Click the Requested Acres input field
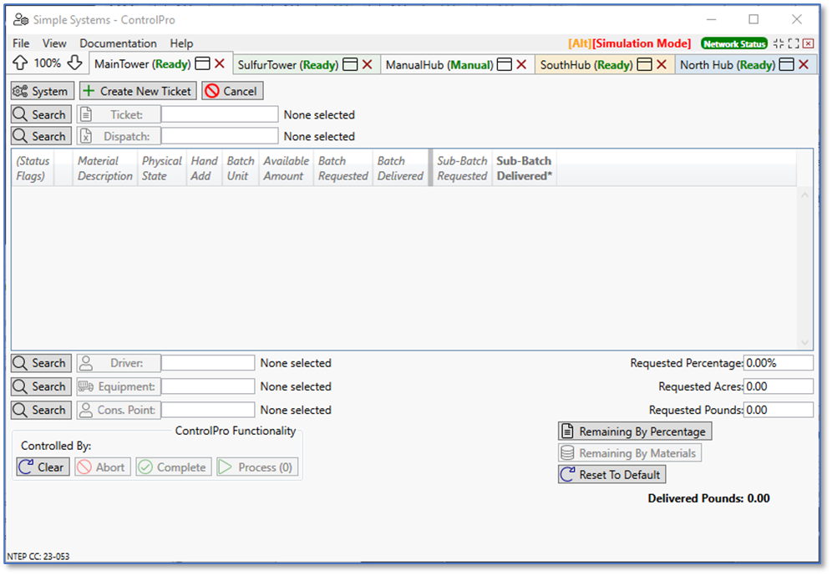This screenshot has width=832, height=575. [x=778, y=386]
